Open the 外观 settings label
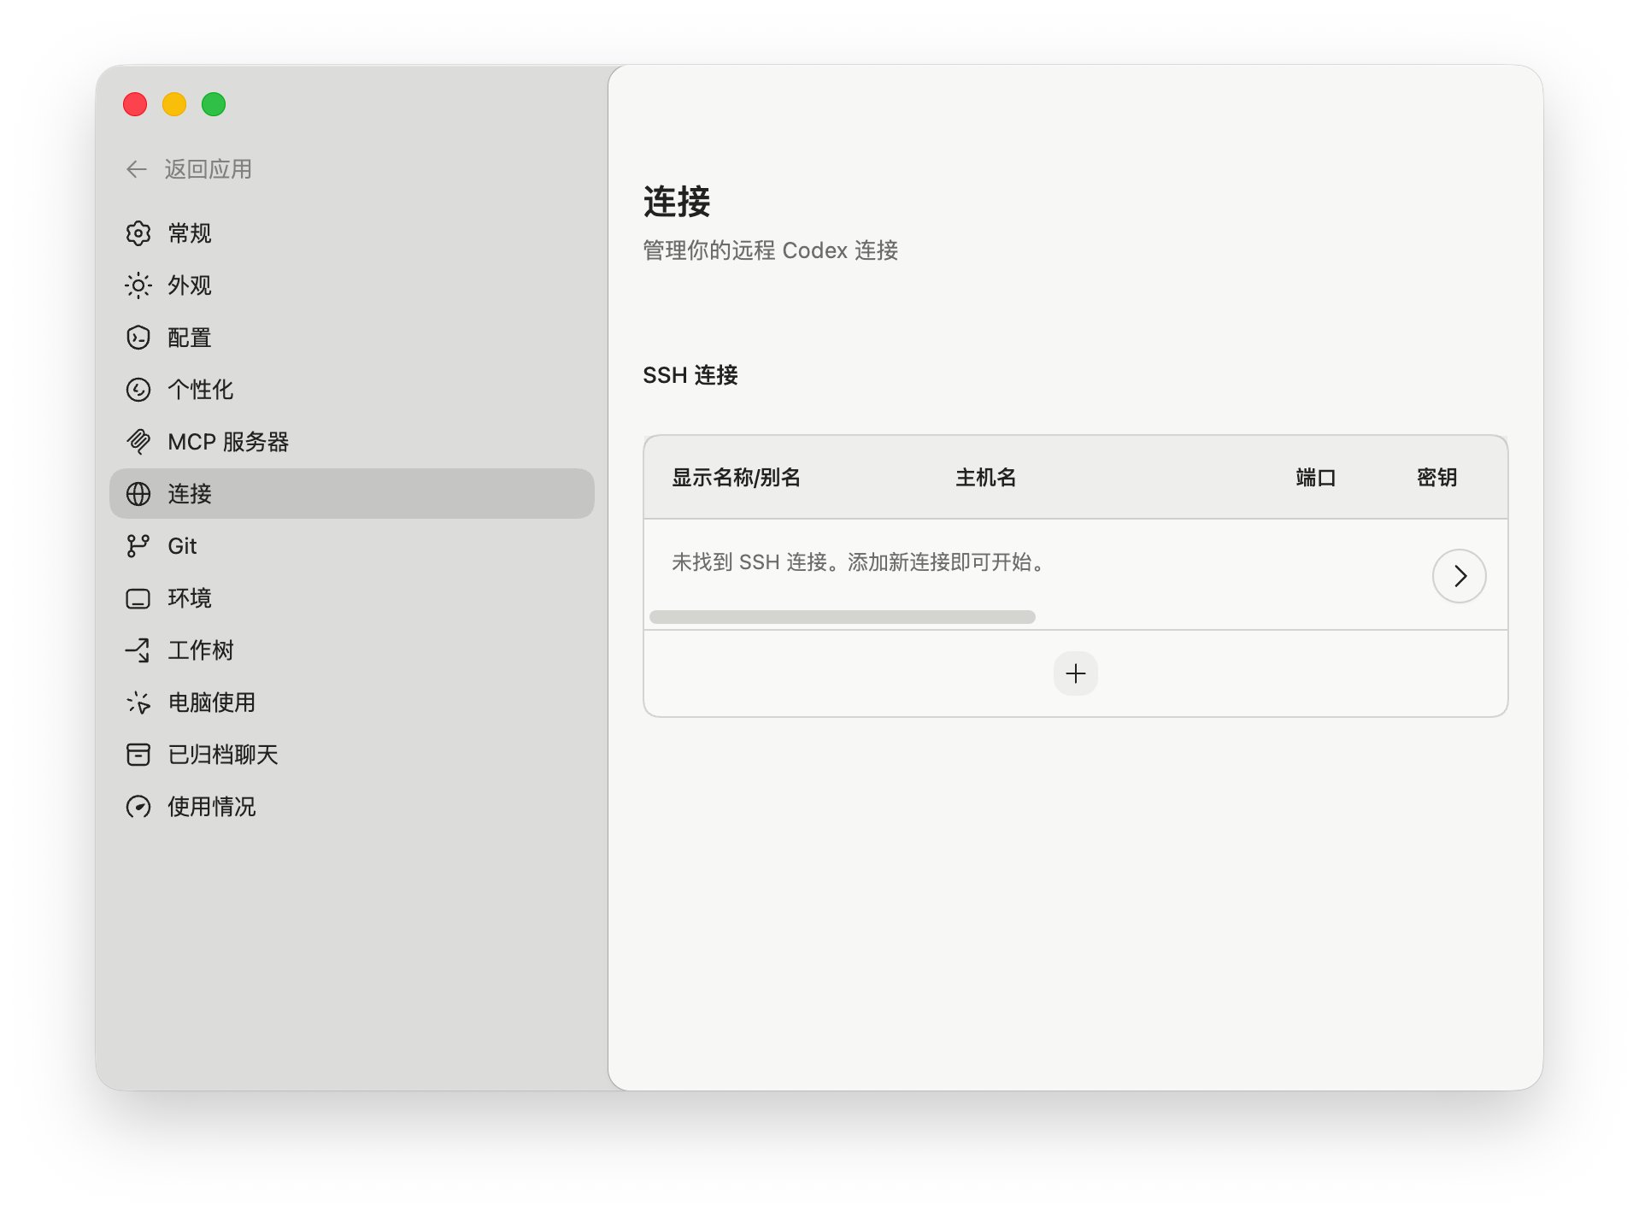1639x1217 pixels. [190, 285]
